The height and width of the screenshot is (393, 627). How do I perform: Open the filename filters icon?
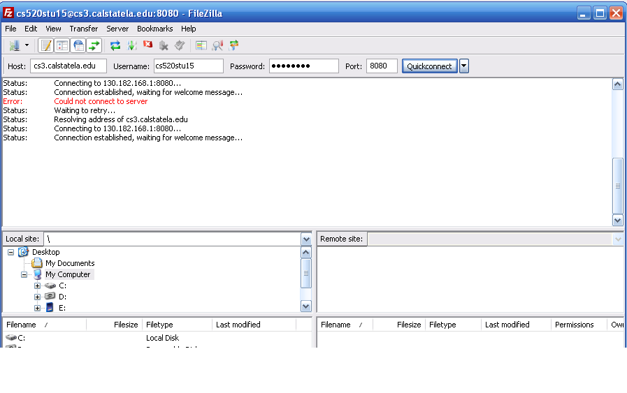[201, 45]
